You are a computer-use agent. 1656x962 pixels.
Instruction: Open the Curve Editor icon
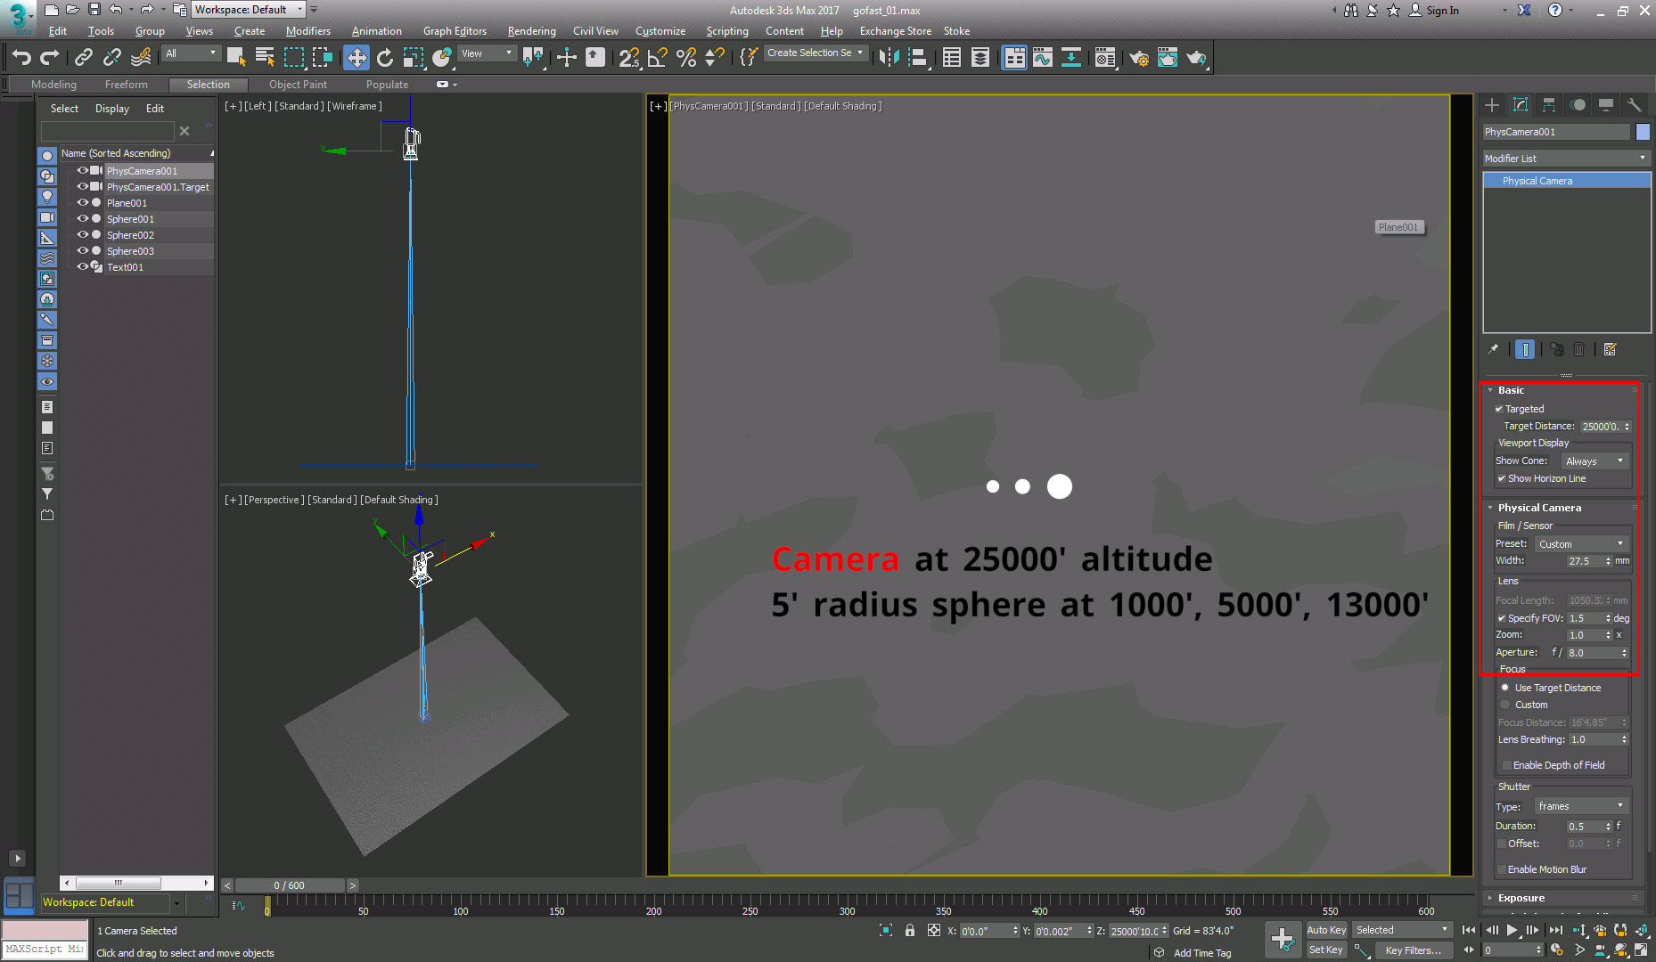1043,58
